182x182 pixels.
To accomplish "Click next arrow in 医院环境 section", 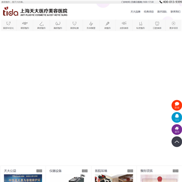I will [x=131, y=171].
